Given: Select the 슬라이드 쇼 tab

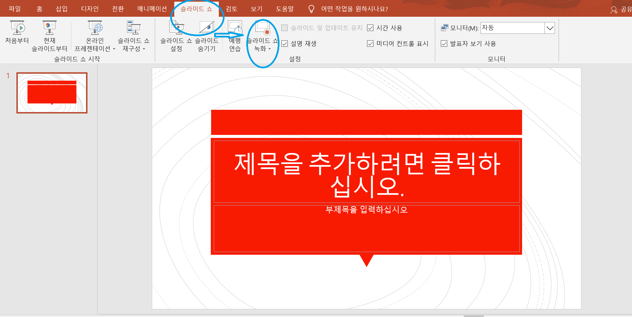Looking at the screenshot, I should click(196, 9).
